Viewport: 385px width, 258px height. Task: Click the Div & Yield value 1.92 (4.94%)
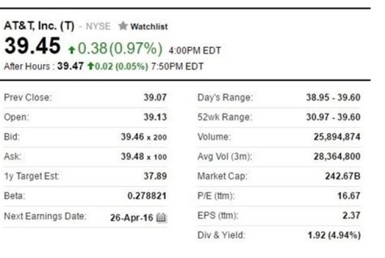click(x=334, y=235)
